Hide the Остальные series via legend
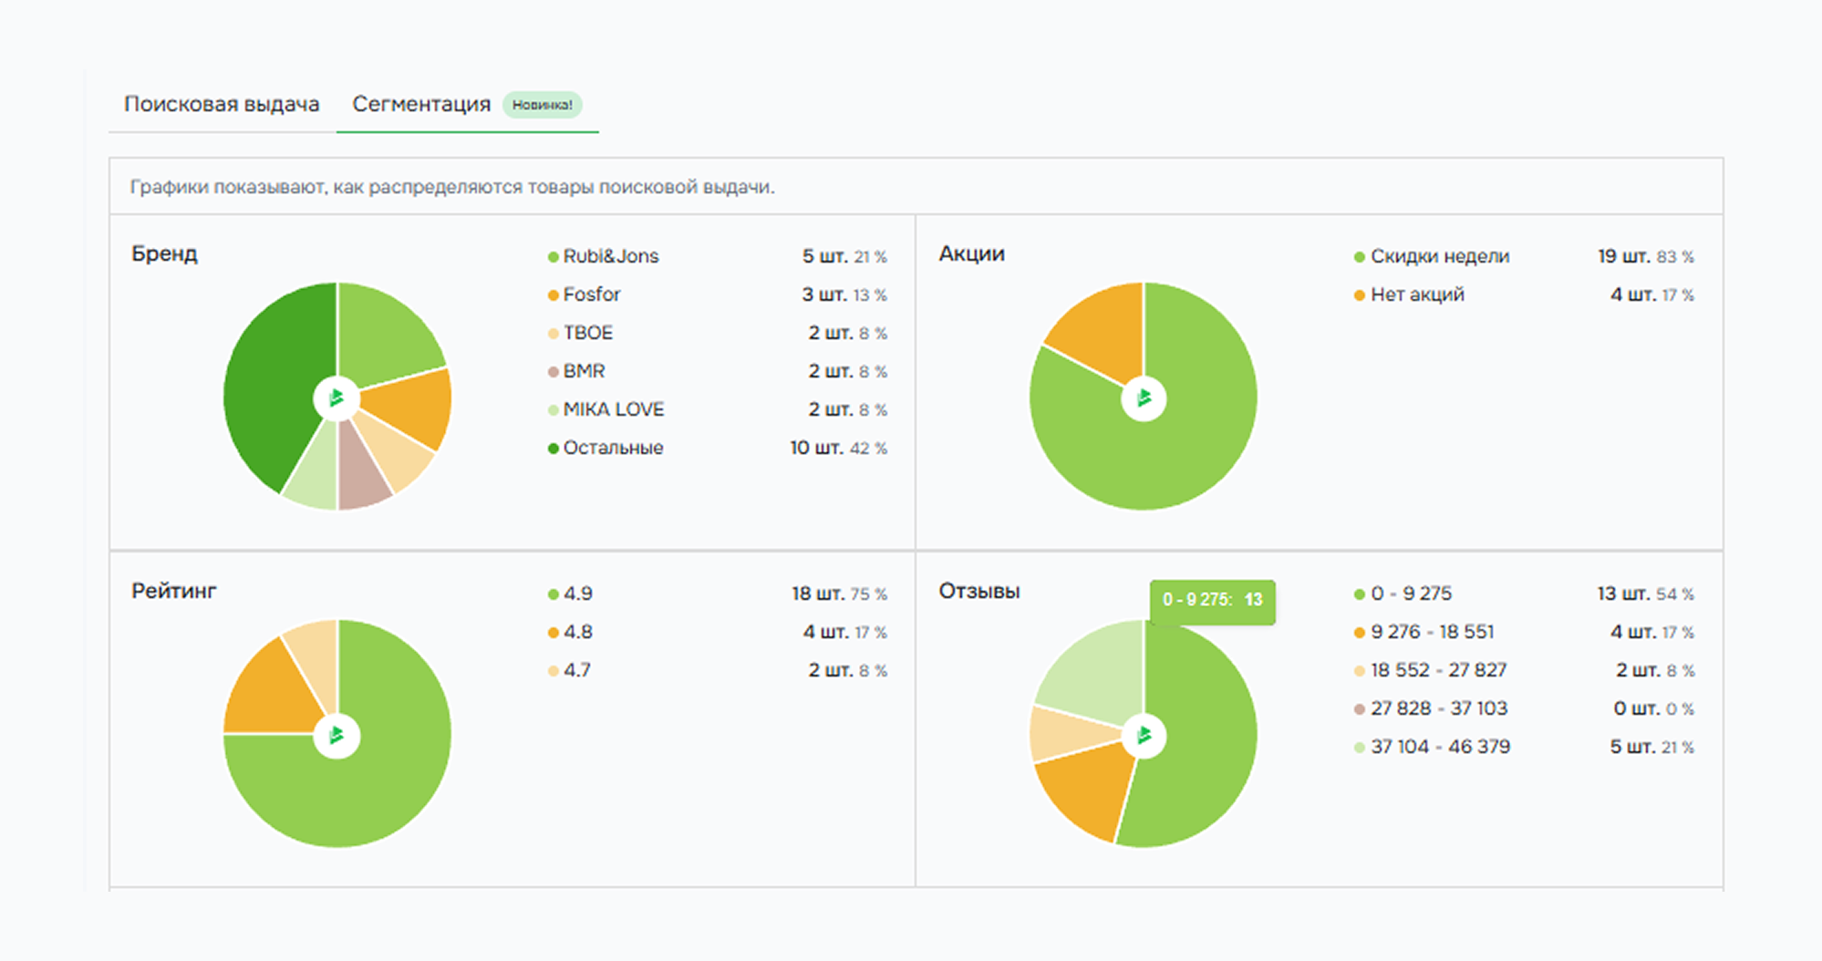The height and width of the screenshot is (961, 1822). [x=612, y=448]
